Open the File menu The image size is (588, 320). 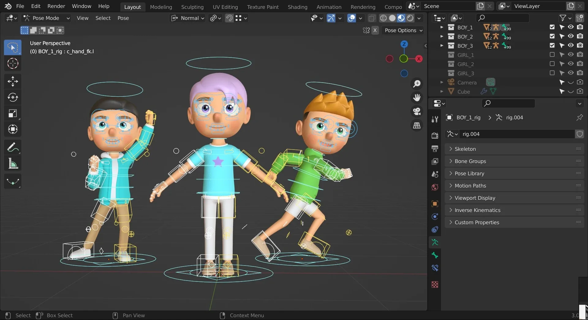coord(20,6)
